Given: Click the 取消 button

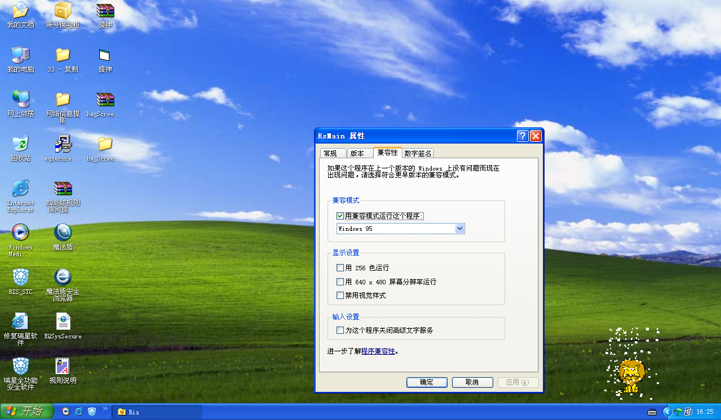Looking at the screenshot, I should click(472, 382).
